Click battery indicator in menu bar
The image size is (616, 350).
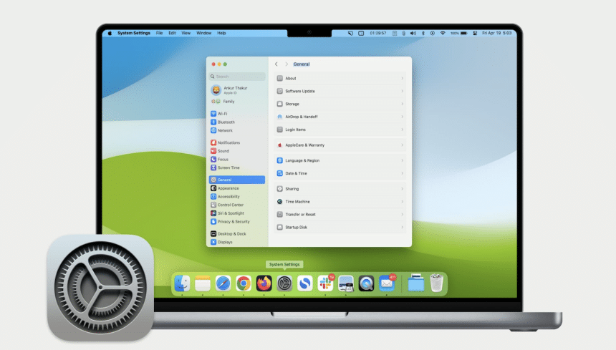click(459, 34)
